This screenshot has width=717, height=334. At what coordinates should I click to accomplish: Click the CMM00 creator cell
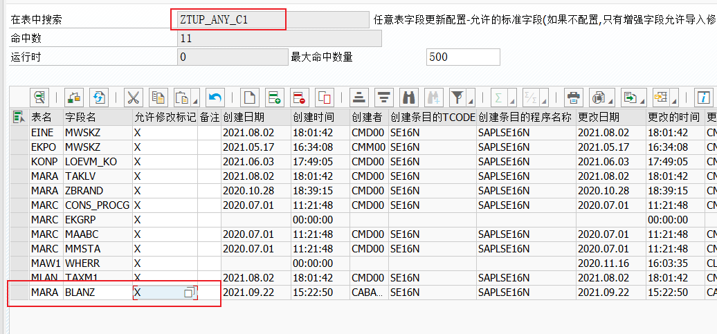click(x=370, y=147)
